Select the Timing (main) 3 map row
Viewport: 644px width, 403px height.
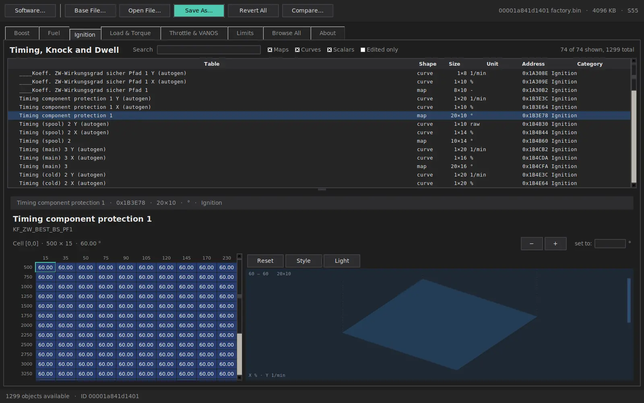coord(319,166)
